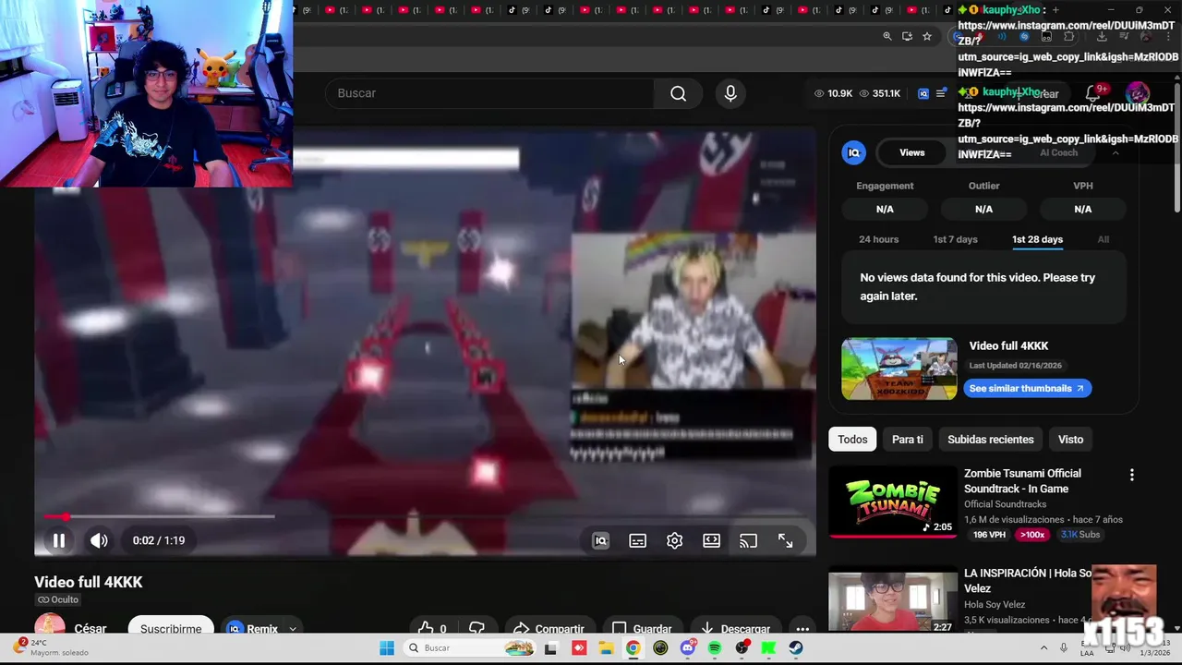Click the >100x outlier badge

click(x=1032, y=535)
